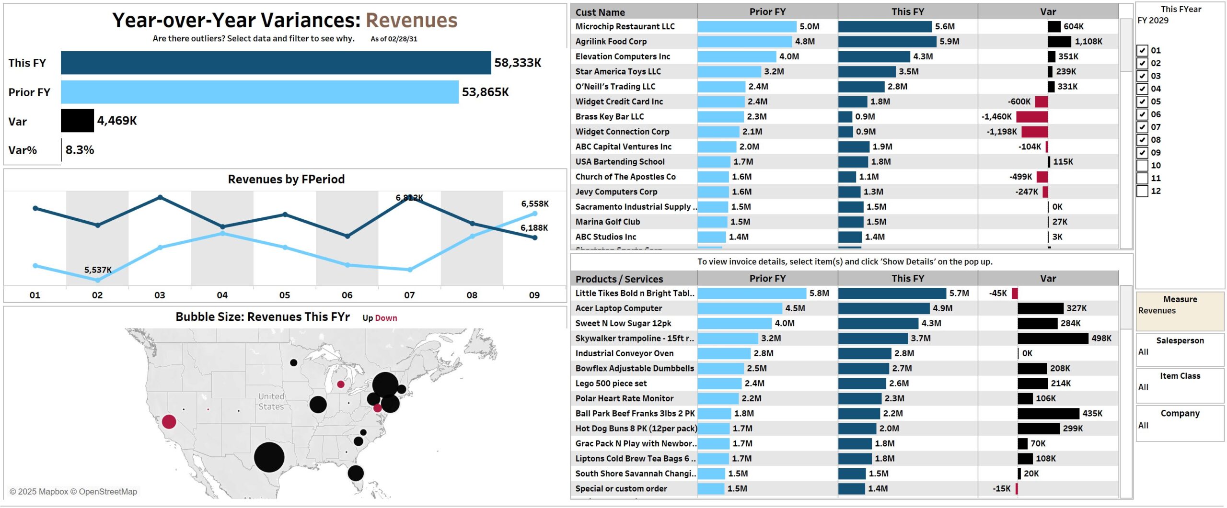Click the Microchip Restaurant LLC customer name
This screenshot has height=508, width=1227.
[x=625, y=27]
